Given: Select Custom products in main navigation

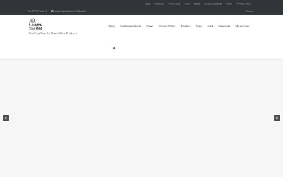Looking at the screenshot, I should [130, 26].
